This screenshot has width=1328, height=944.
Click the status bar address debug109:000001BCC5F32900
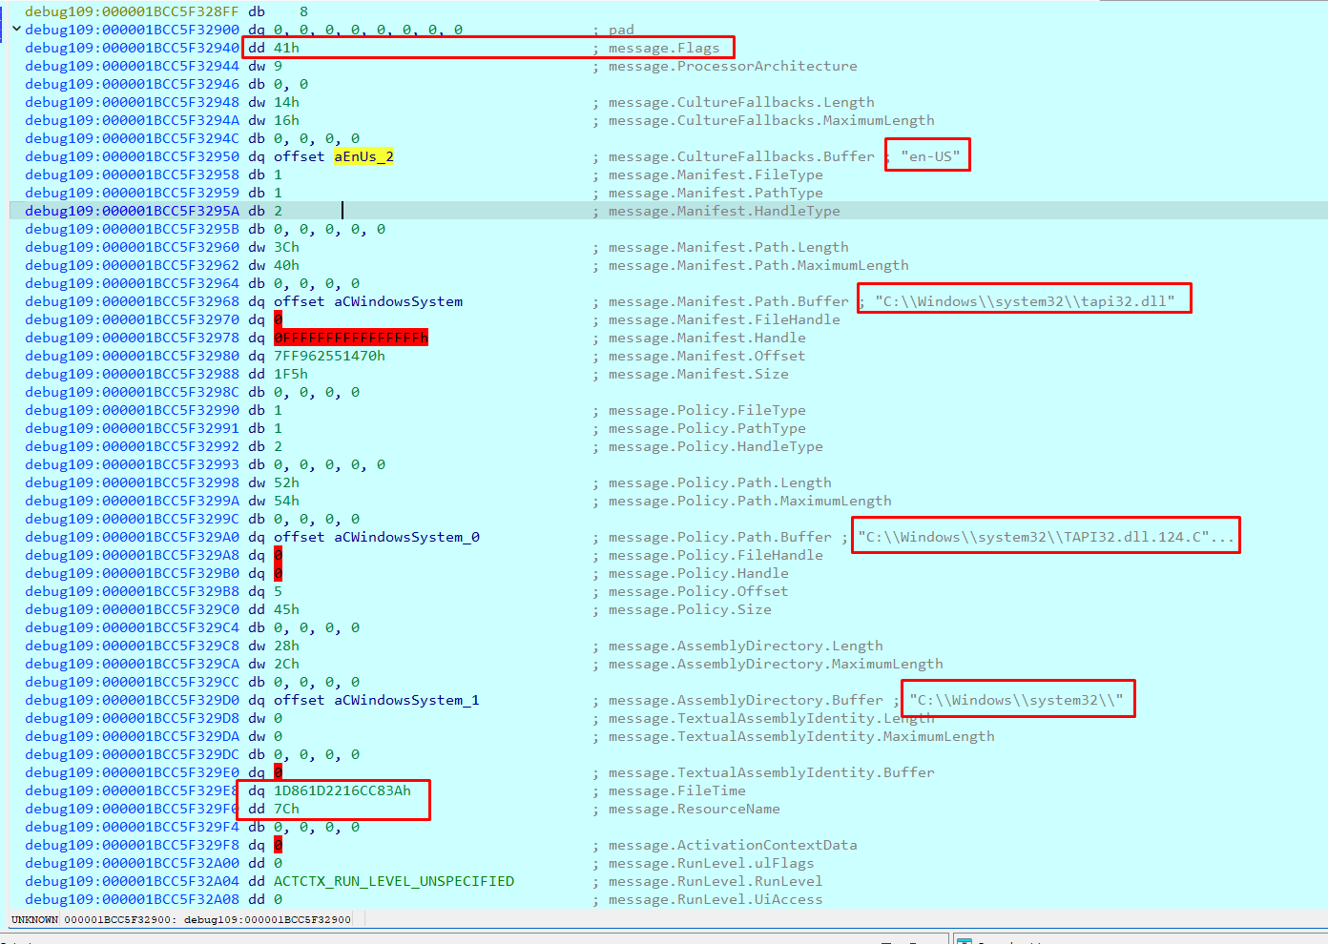coord(267,919)
